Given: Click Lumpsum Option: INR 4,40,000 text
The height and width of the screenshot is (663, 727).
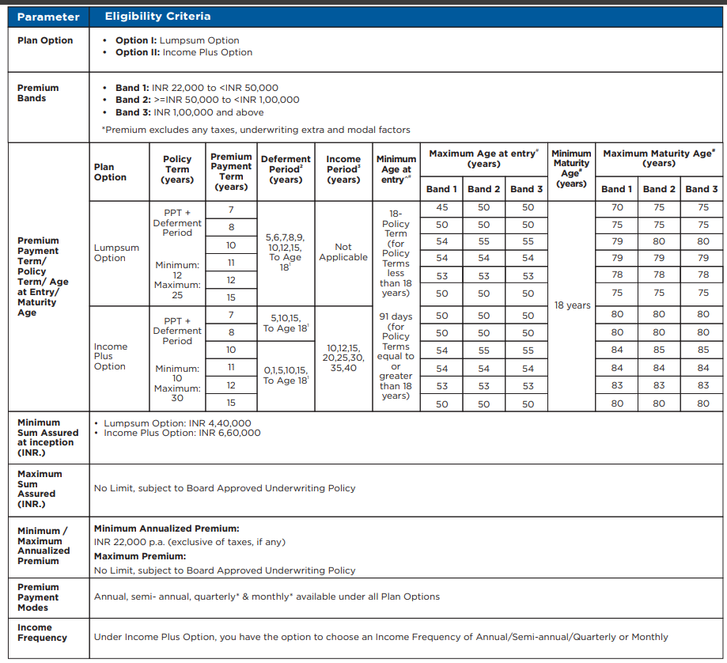Looking at the screenshot, I should (x=177, y=423).
